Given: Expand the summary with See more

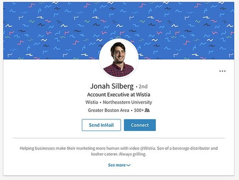Looking at the screenshot, I should point(117,165).
